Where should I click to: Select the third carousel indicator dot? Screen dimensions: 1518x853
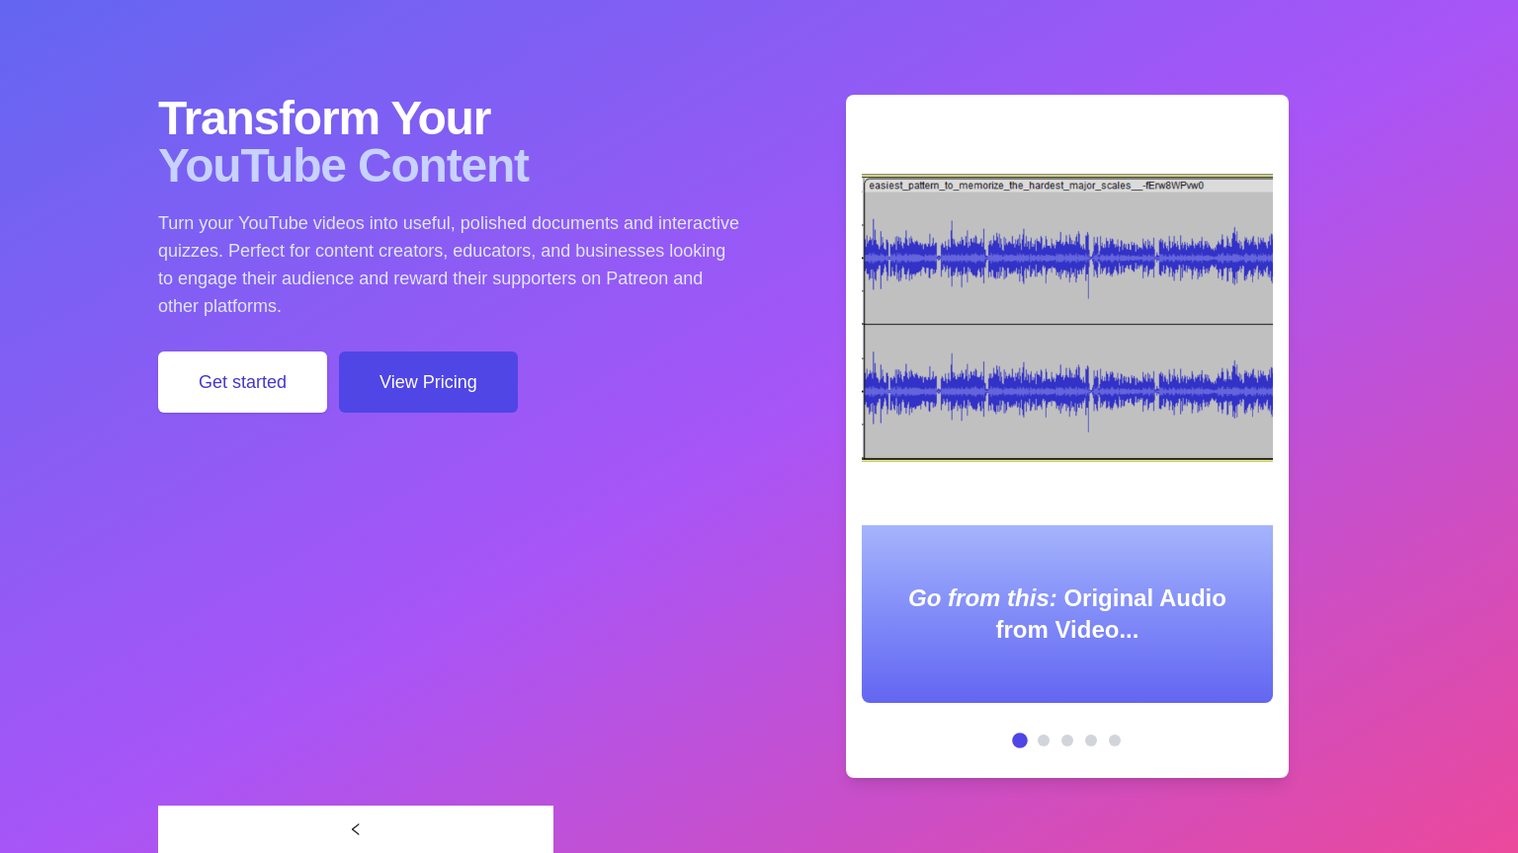[x=1067, y=740]
